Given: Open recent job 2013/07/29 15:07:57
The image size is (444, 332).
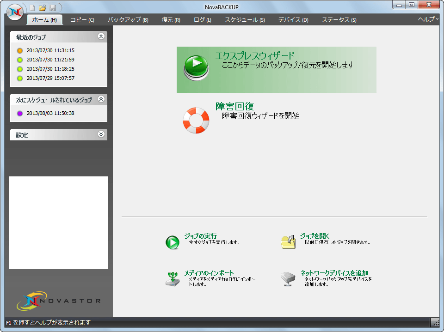Looking at the screenshot, I should pos(50,78).
